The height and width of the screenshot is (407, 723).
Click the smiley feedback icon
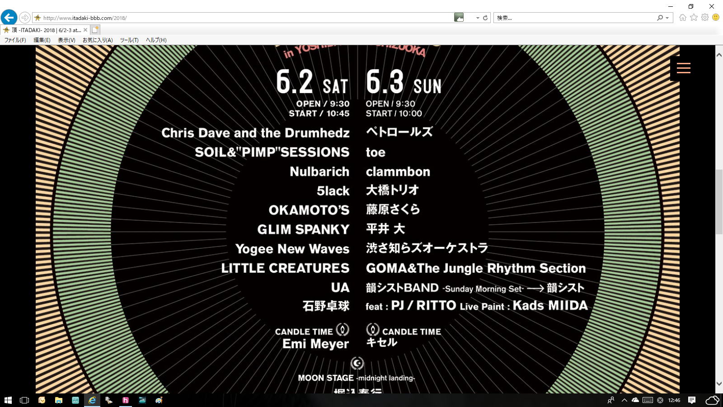click(716, 17)
